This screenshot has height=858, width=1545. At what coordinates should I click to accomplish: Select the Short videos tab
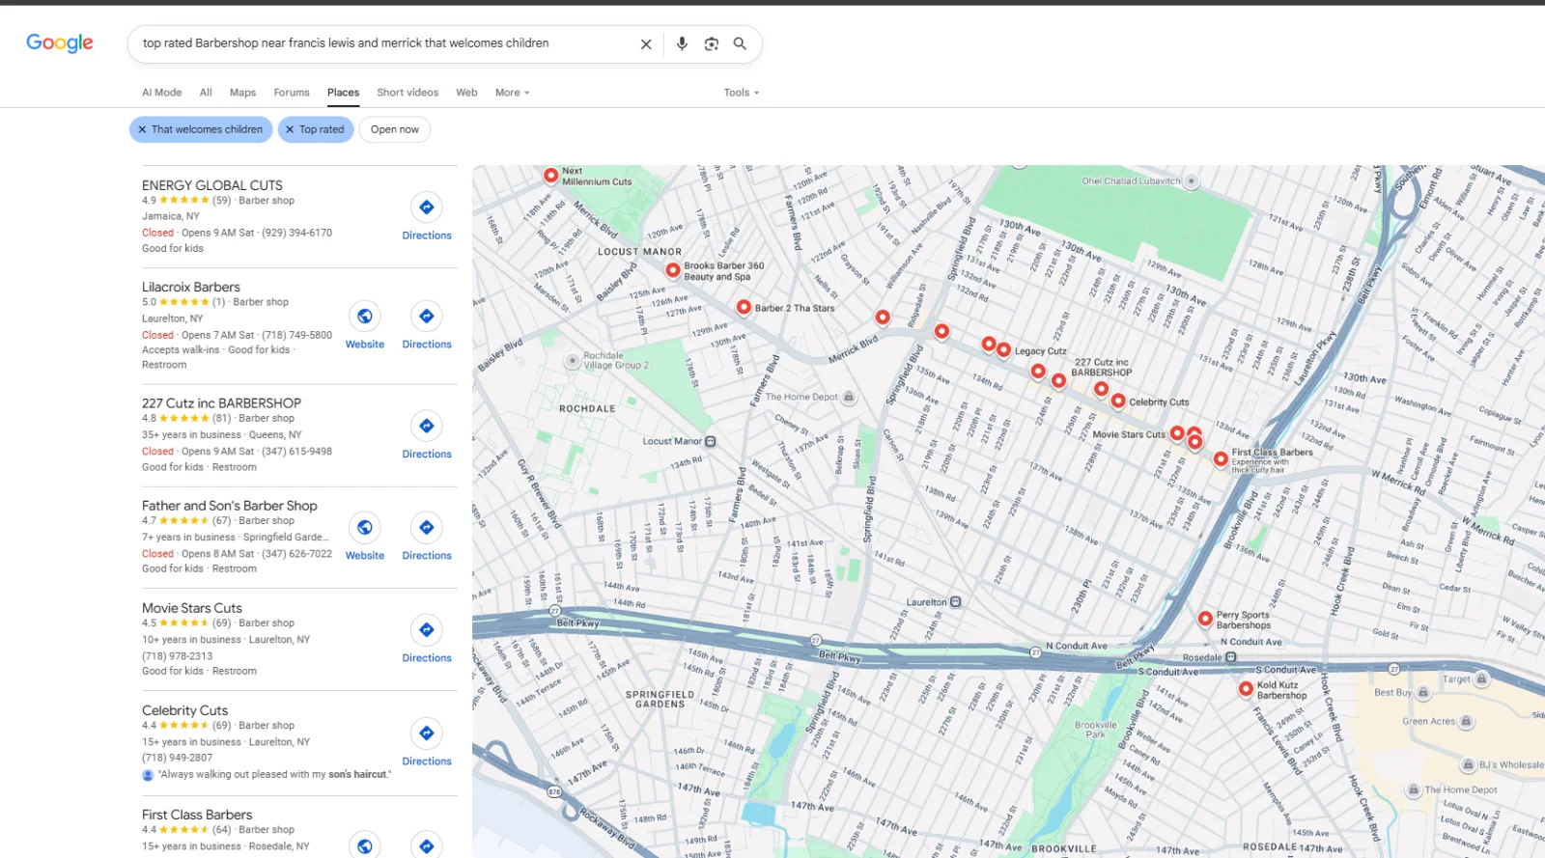coord(407,93)
